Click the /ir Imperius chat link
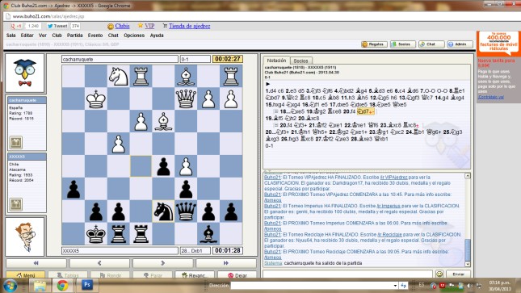The image size is (521, 293). coord(389,206)
